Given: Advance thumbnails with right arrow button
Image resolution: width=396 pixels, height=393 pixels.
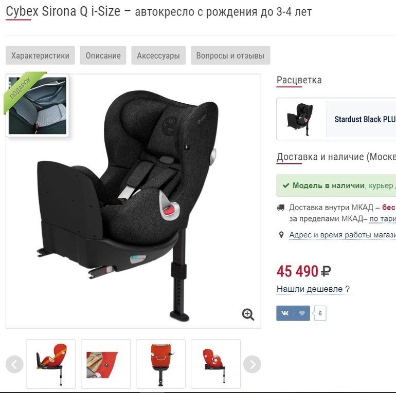Looking at the screenshot, I should coord(252,364).
